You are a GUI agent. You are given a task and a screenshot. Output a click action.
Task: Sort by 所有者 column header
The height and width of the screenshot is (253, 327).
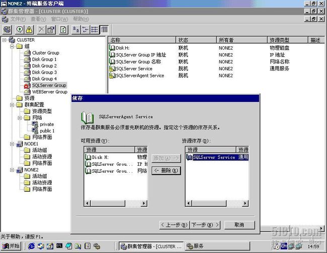pos(242,40)
